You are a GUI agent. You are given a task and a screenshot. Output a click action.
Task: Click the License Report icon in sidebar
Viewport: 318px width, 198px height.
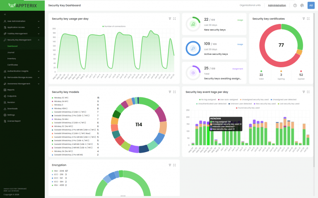coord(5,121)
